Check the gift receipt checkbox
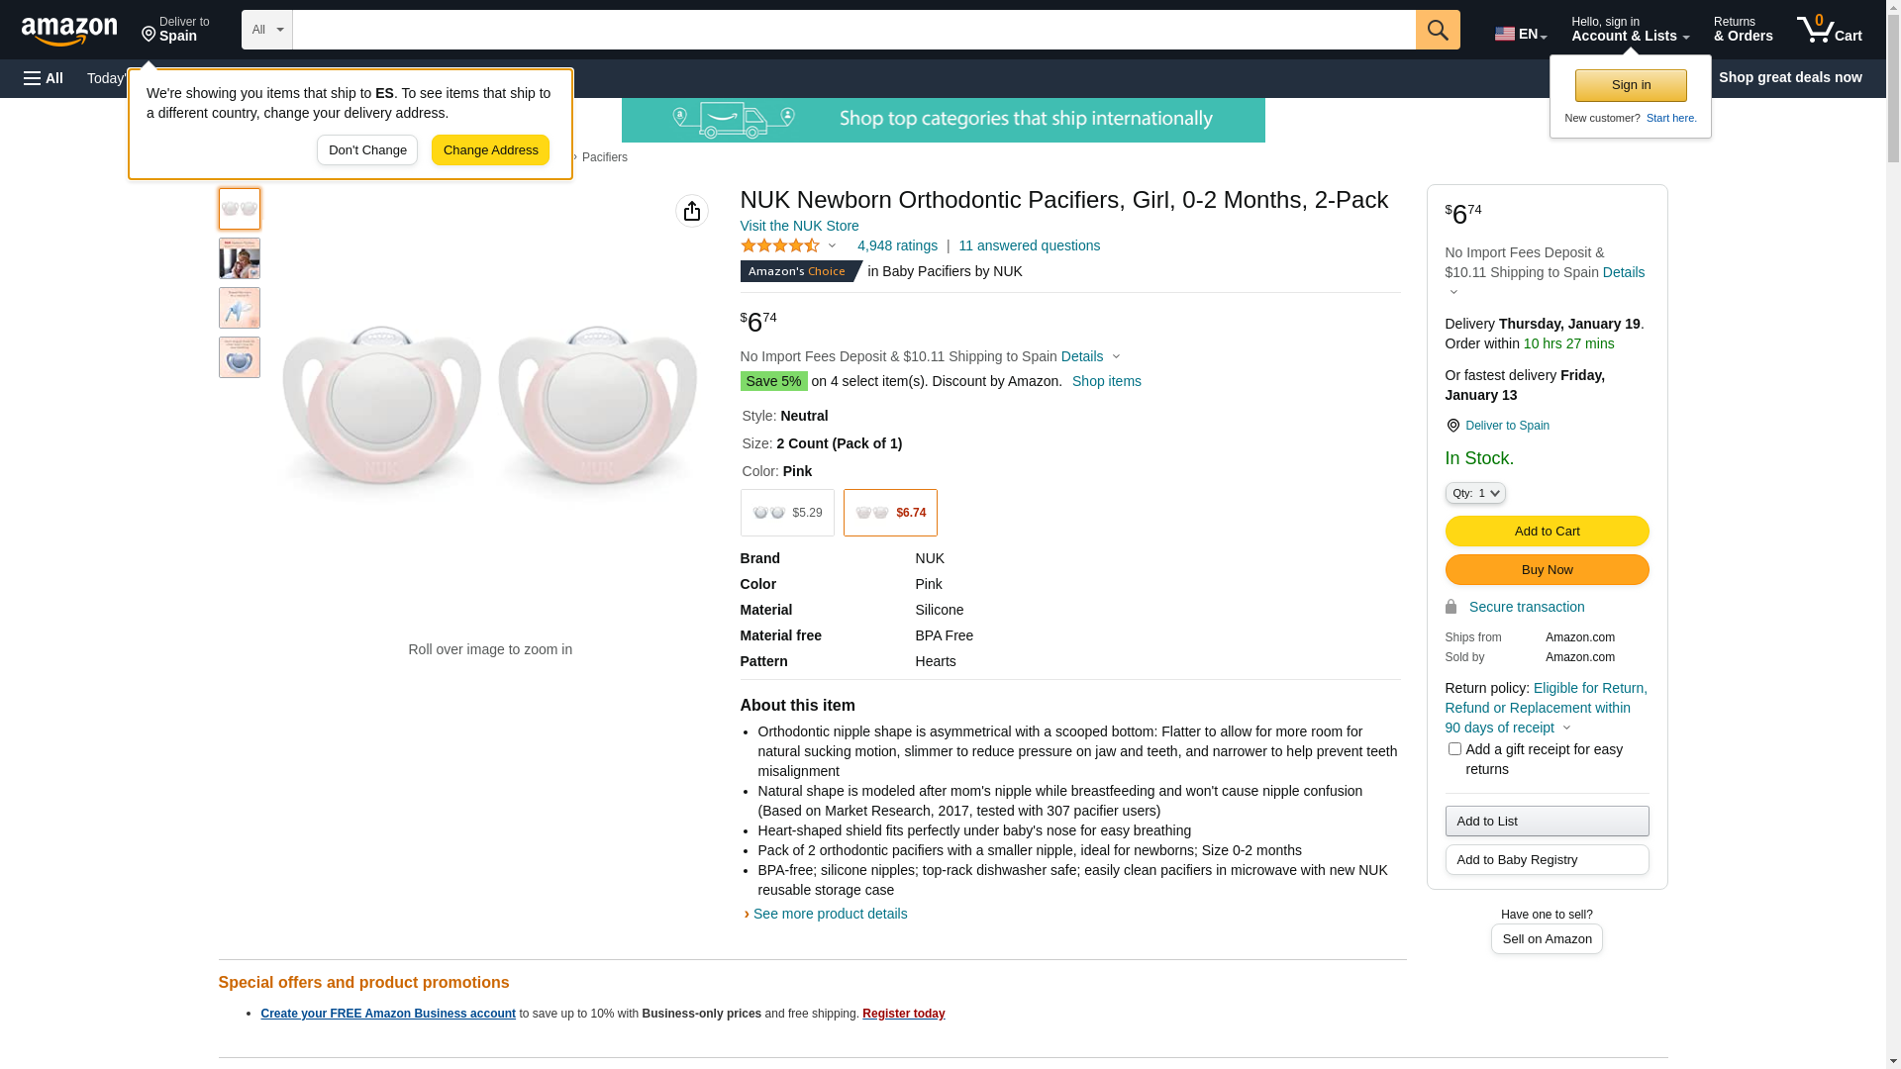 click(1454, 749)
